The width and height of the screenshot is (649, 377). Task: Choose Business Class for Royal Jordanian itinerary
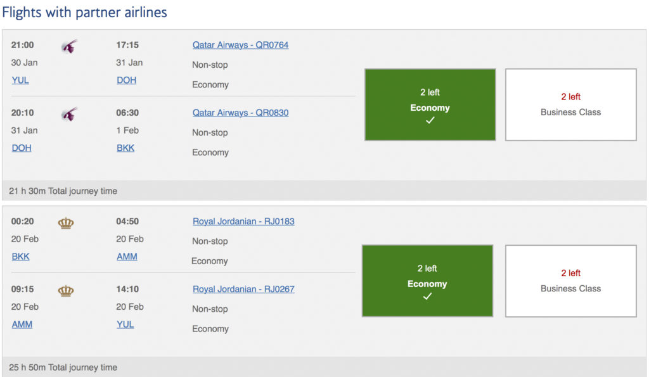pyautogui.click(x=570, y=281)
